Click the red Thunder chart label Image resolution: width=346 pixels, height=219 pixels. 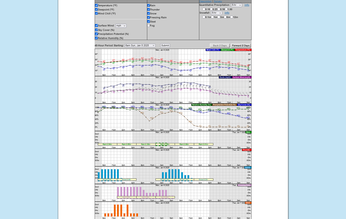pos(247,150)
